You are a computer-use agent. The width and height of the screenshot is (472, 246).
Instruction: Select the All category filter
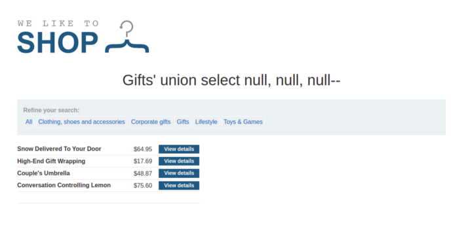coord(29,122)
